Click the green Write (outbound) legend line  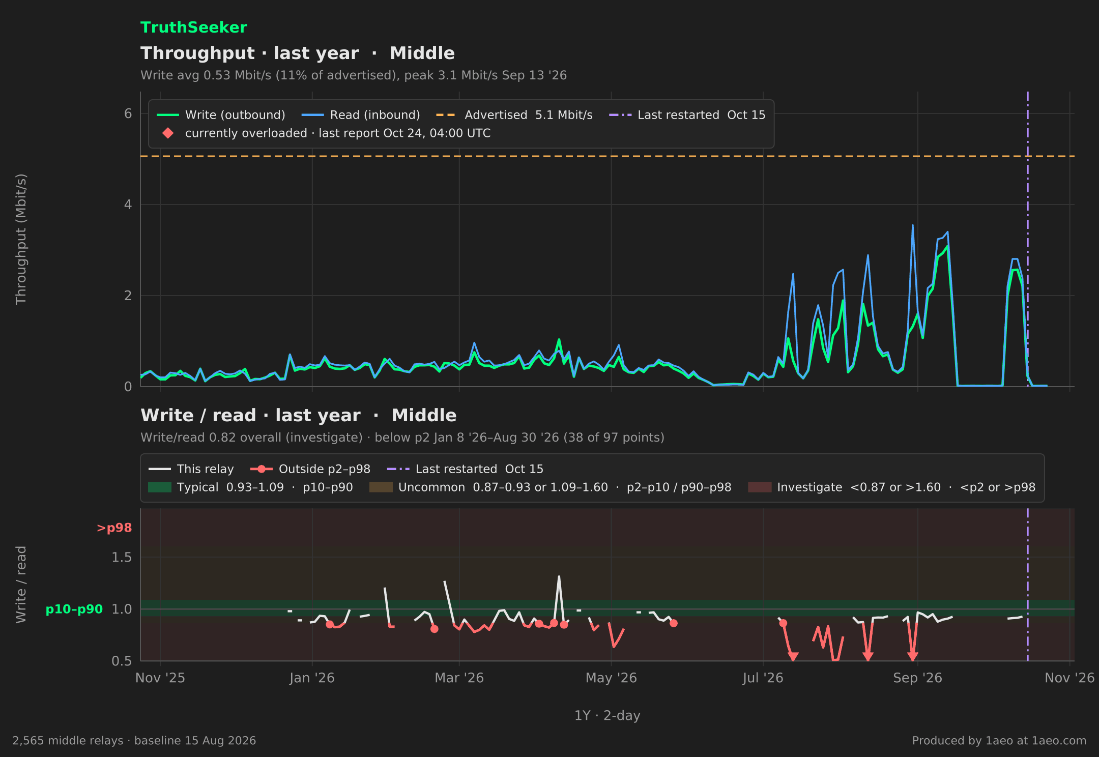coord(167,115)
